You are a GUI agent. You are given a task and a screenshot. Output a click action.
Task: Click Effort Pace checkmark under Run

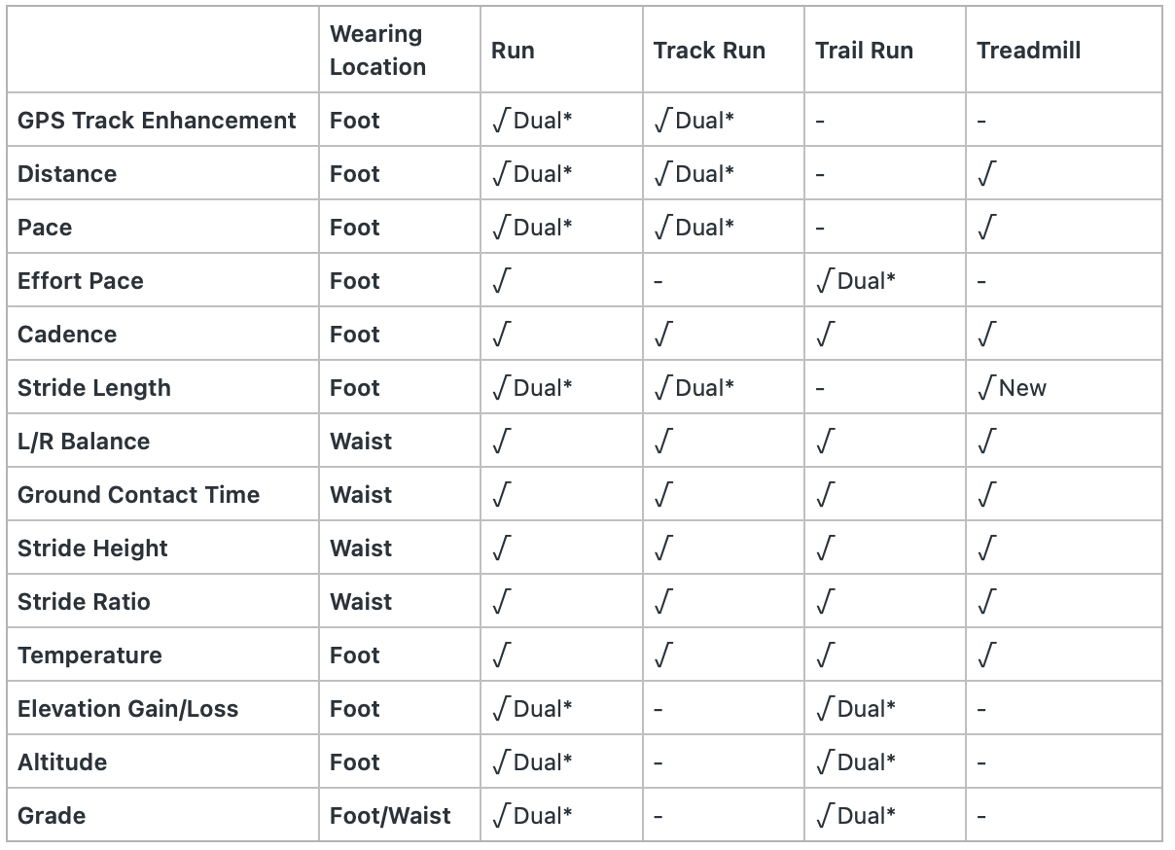501,281
